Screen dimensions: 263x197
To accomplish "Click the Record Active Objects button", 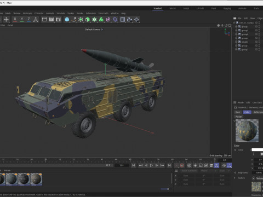I will point(176,165).
